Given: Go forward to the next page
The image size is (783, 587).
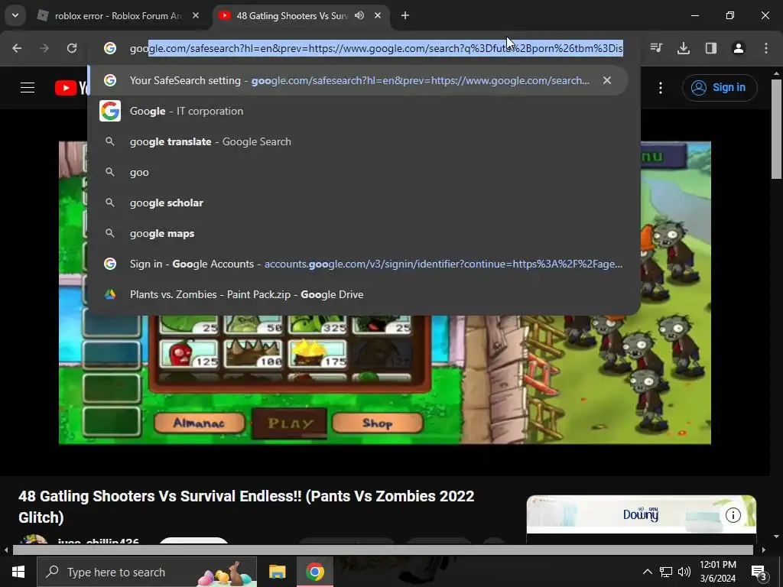Looking at the screenshot, I should (44, 48).
